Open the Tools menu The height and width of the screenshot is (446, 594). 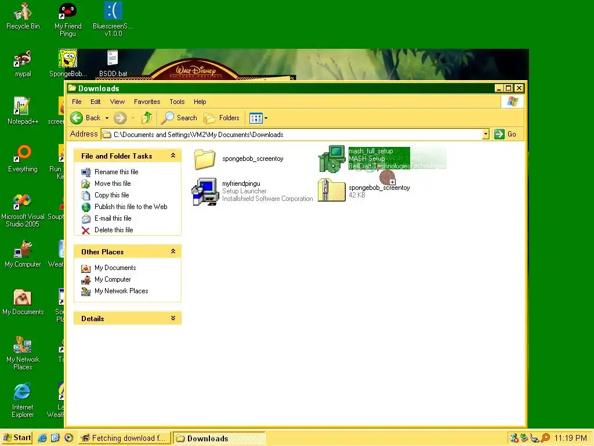[177, 102]
